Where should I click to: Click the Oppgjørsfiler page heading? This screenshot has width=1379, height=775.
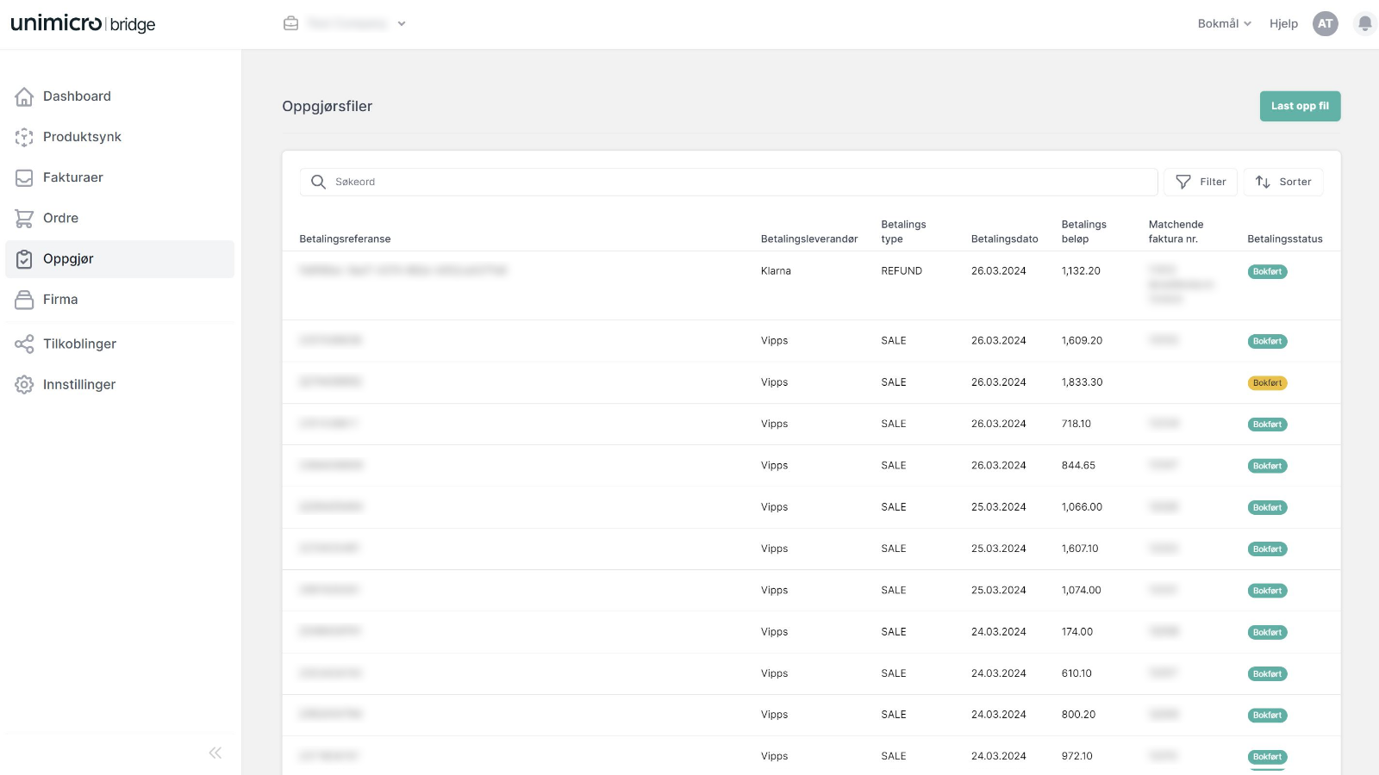327,107
